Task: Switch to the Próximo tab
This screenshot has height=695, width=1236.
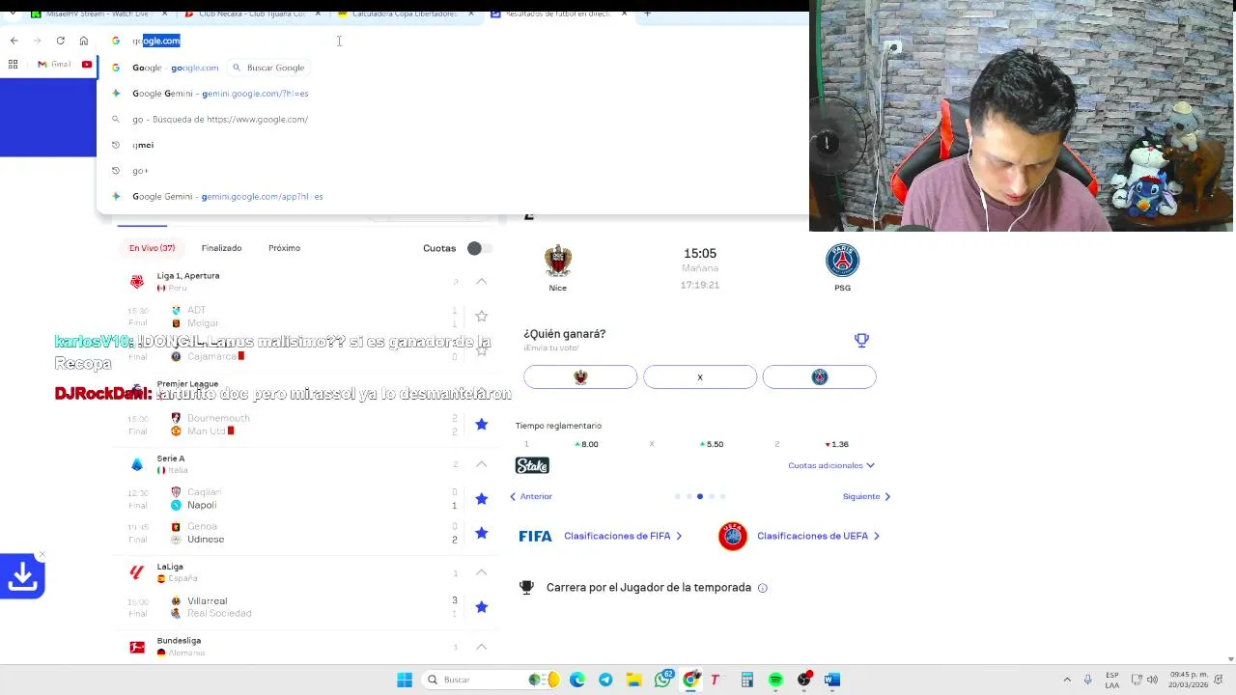Action: [284, 248]
